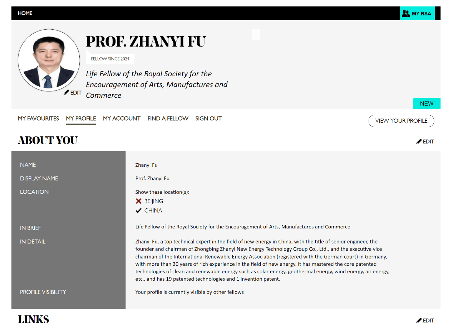453x329 pixels.
Task: Click the pencil icon under profile photo
Action: click(67, 92)
